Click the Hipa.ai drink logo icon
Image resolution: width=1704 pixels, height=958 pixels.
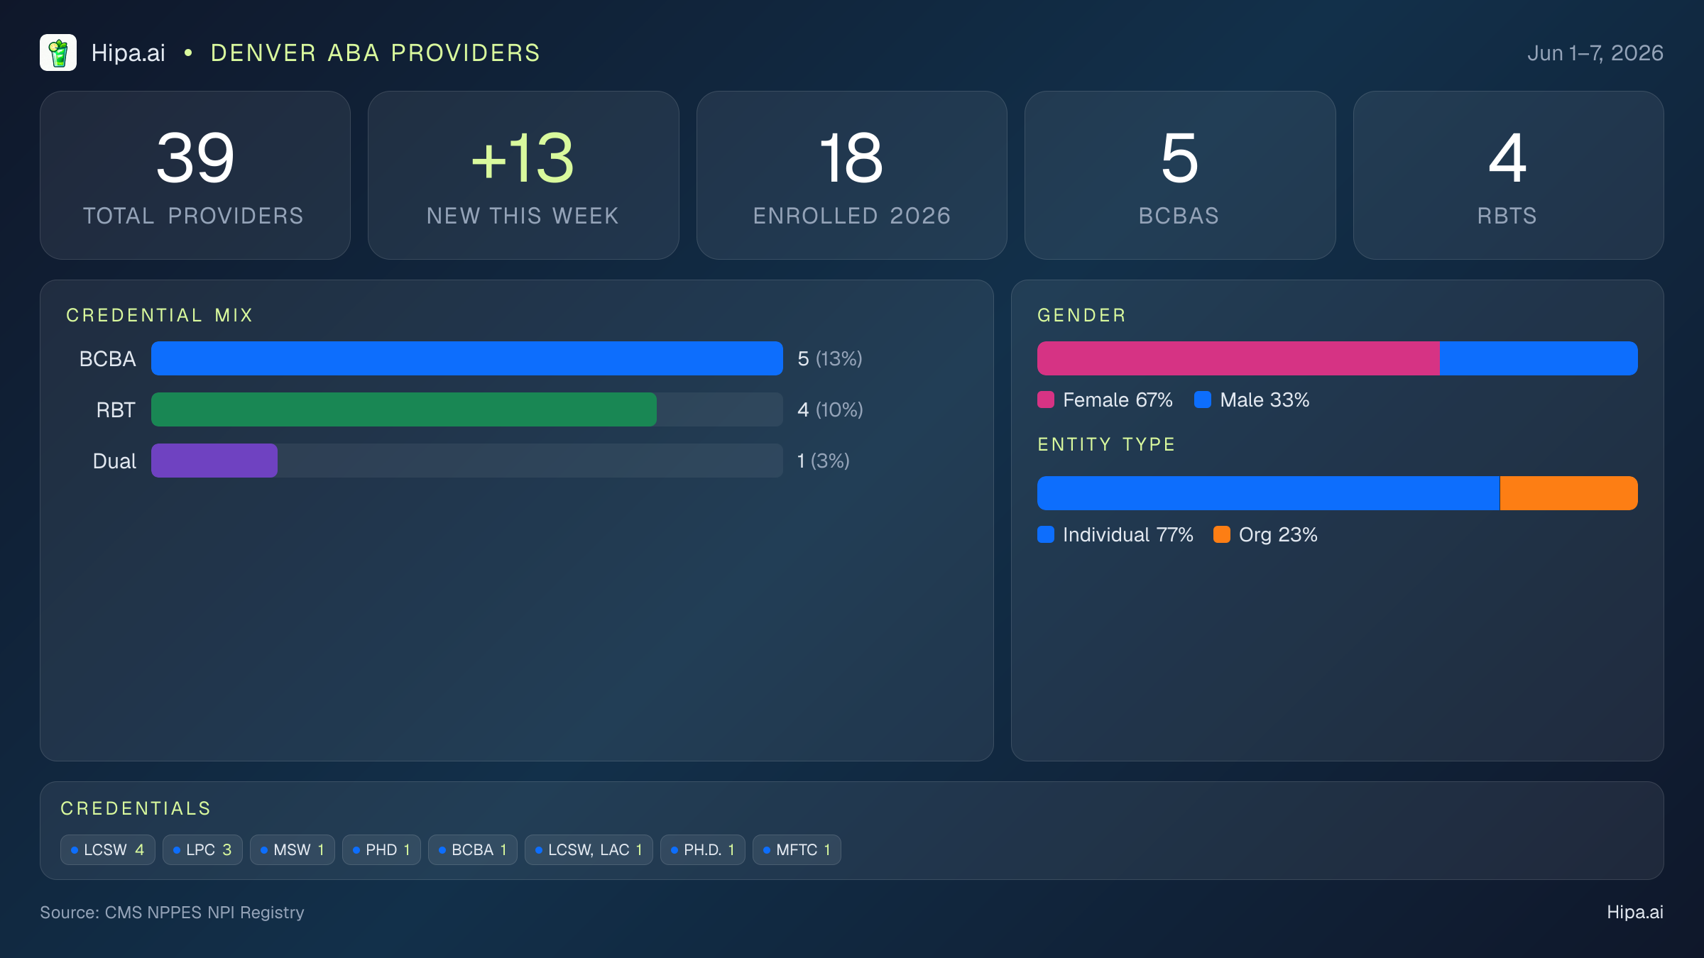pyautogui.click(x=58, y=53)
